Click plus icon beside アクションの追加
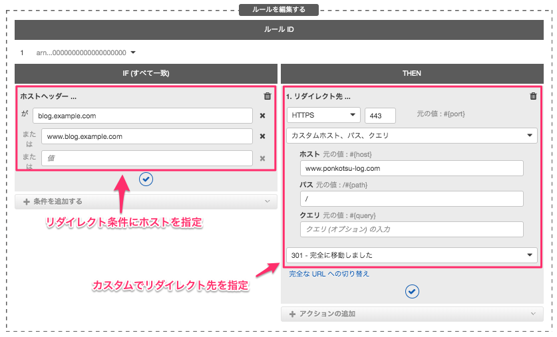The height and width of the screenshot is (337, 557). tap(292, 314)
